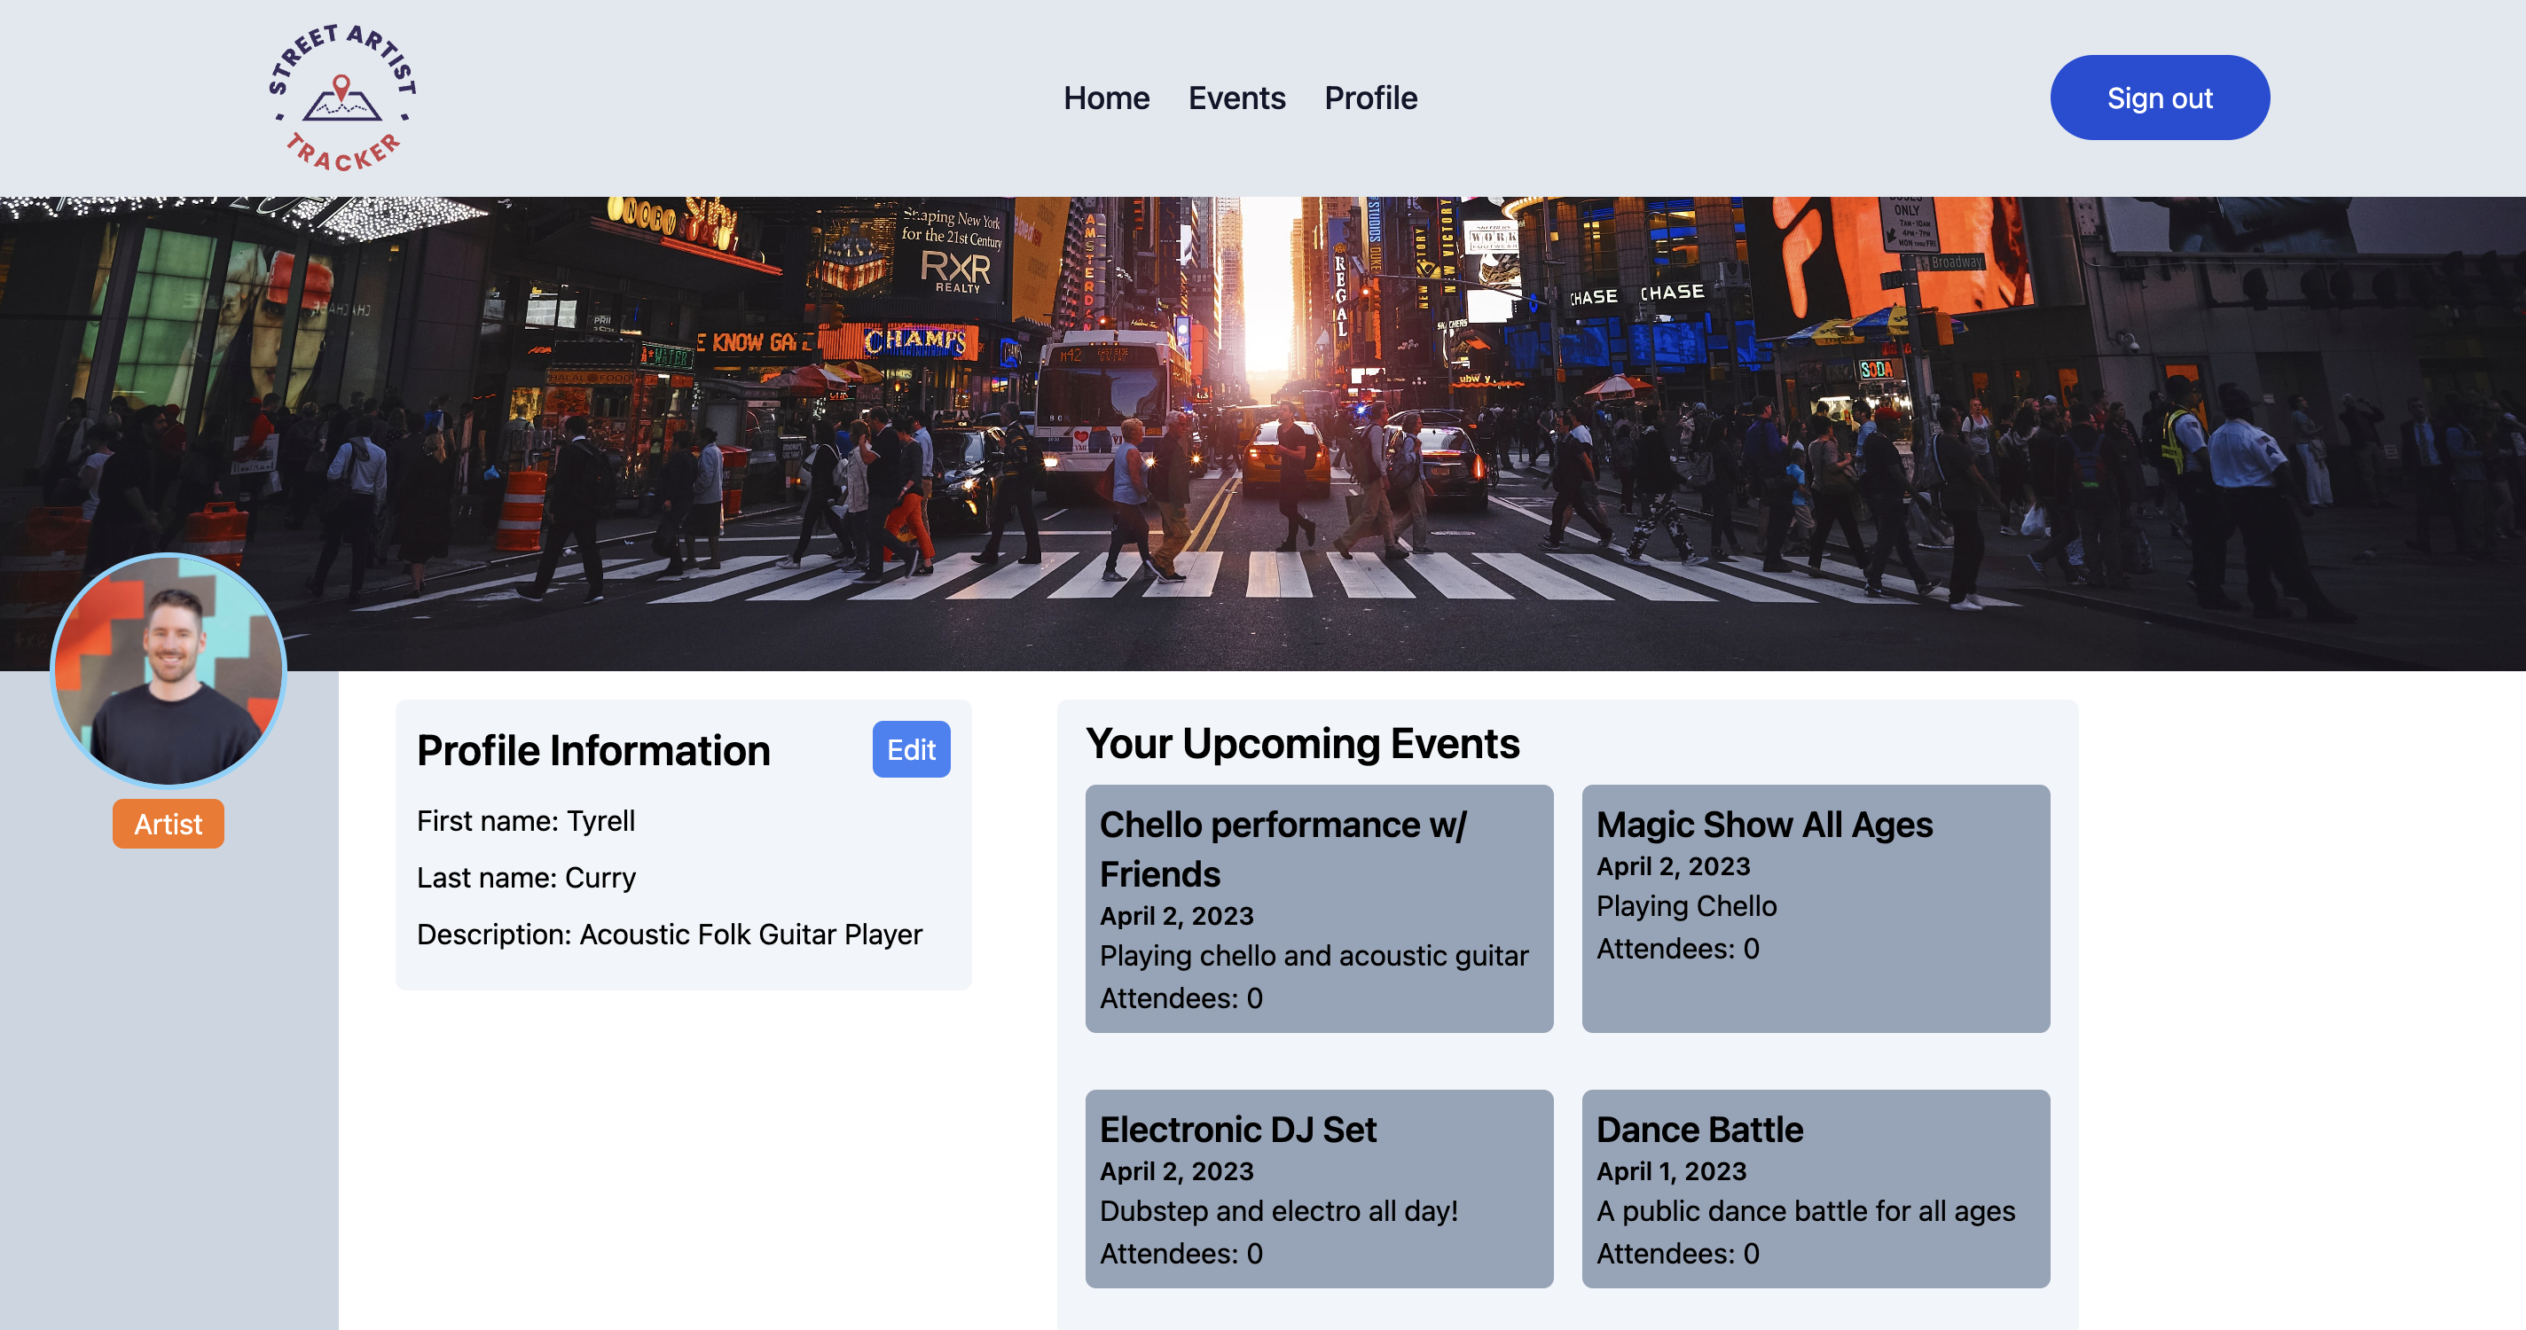Open the Chello performance w/ Friends event card
This screenshot has width=2526, height=1330.
[x=1318, y=908]
